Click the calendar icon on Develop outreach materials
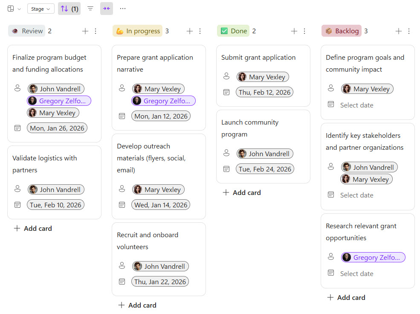Image resolution: width=420 pixels, height=314 pixels. pyautogui.click(x=122, y=204)
